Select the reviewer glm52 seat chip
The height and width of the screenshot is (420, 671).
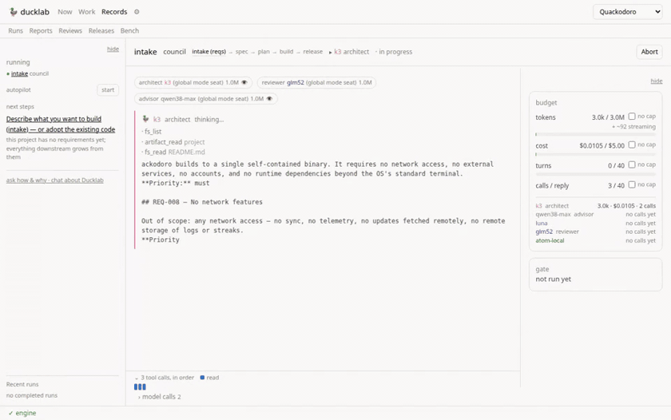coord(316,82)
